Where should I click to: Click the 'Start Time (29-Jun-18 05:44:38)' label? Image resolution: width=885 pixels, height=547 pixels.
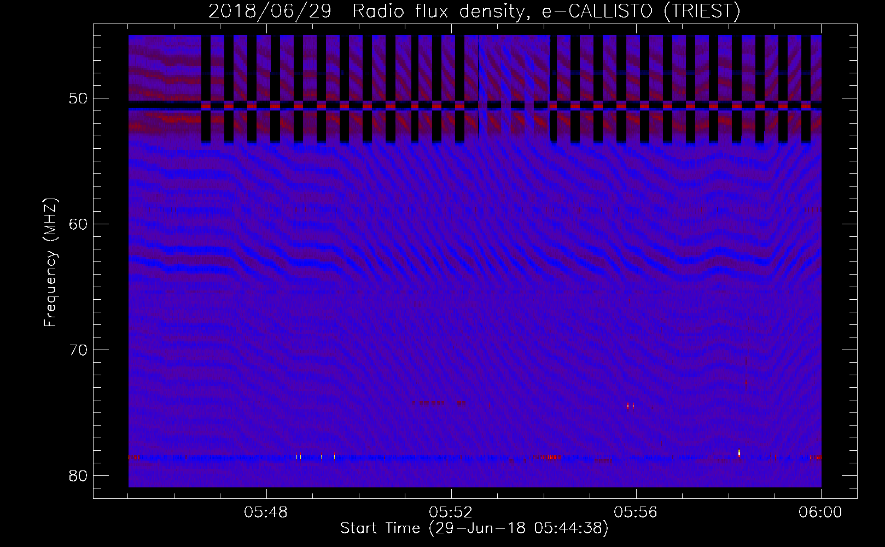coord(474,528)
